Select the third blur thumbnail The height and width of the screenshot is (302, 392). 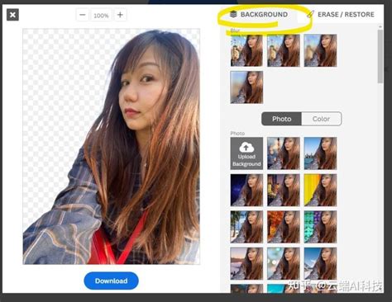[320, 50]
